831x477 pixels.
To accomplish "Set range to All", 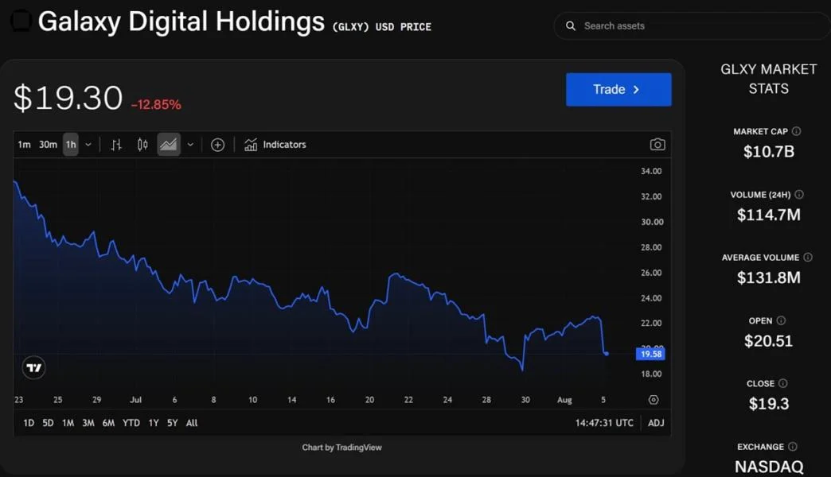I will (192, 423).
